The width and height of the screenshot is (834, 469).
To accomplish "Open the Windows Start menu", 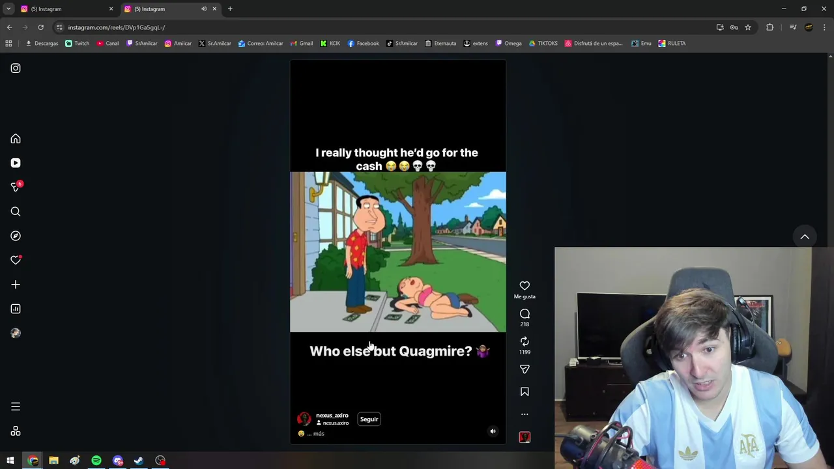I will tap(10, 461).
